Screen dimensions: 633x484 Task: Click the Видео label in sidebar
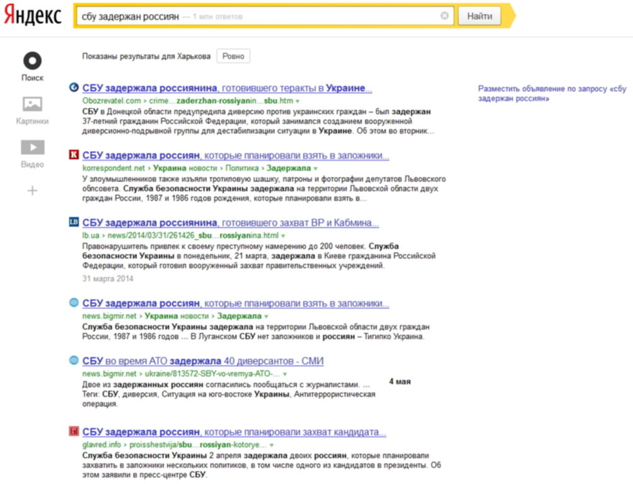pyautogui.click(x=32, y=164)
